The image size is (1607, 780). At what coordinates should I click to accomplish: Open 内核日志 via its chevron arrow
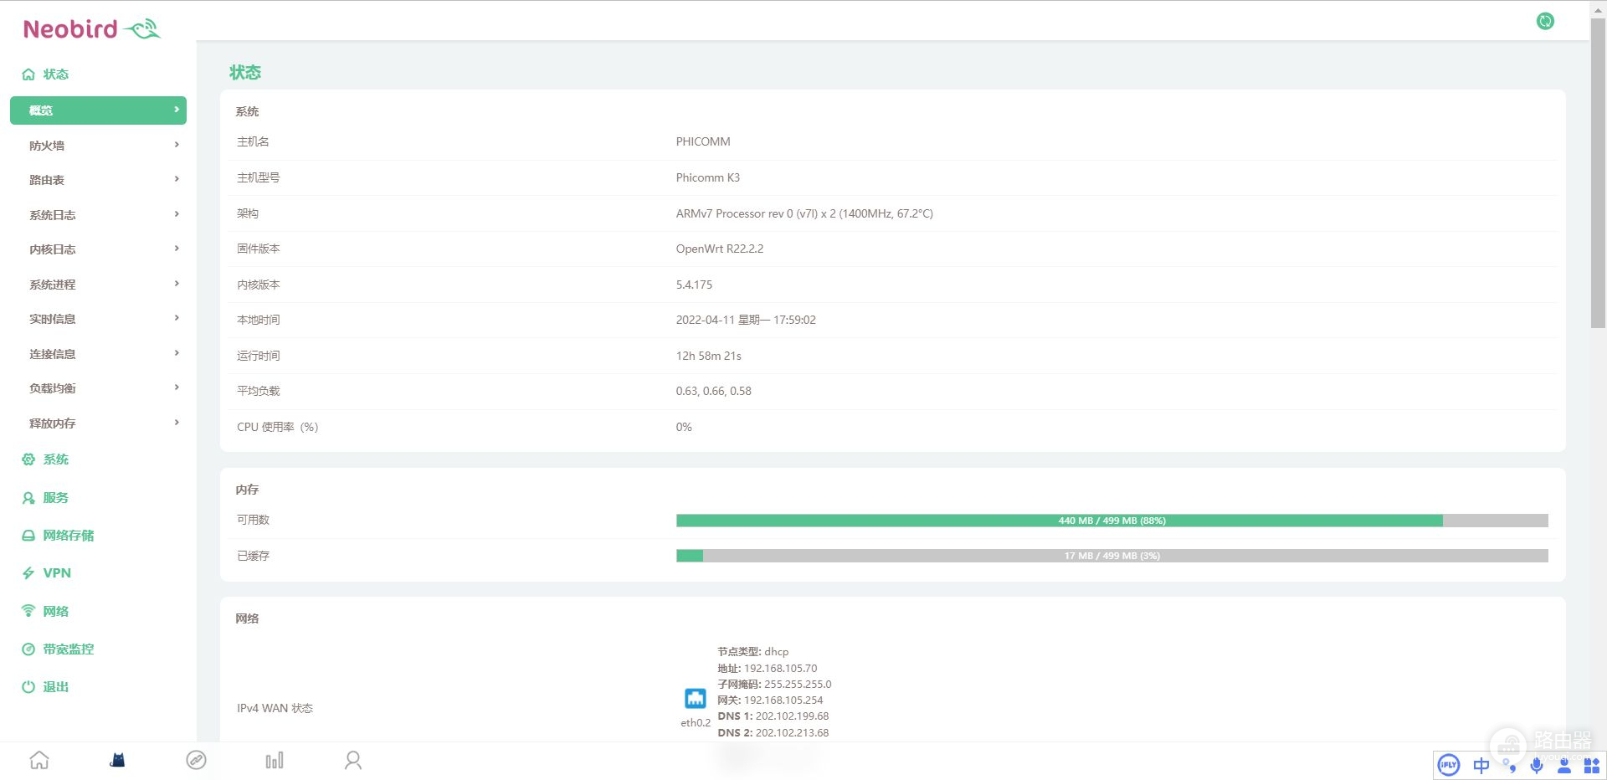click(x=177, y=249)
